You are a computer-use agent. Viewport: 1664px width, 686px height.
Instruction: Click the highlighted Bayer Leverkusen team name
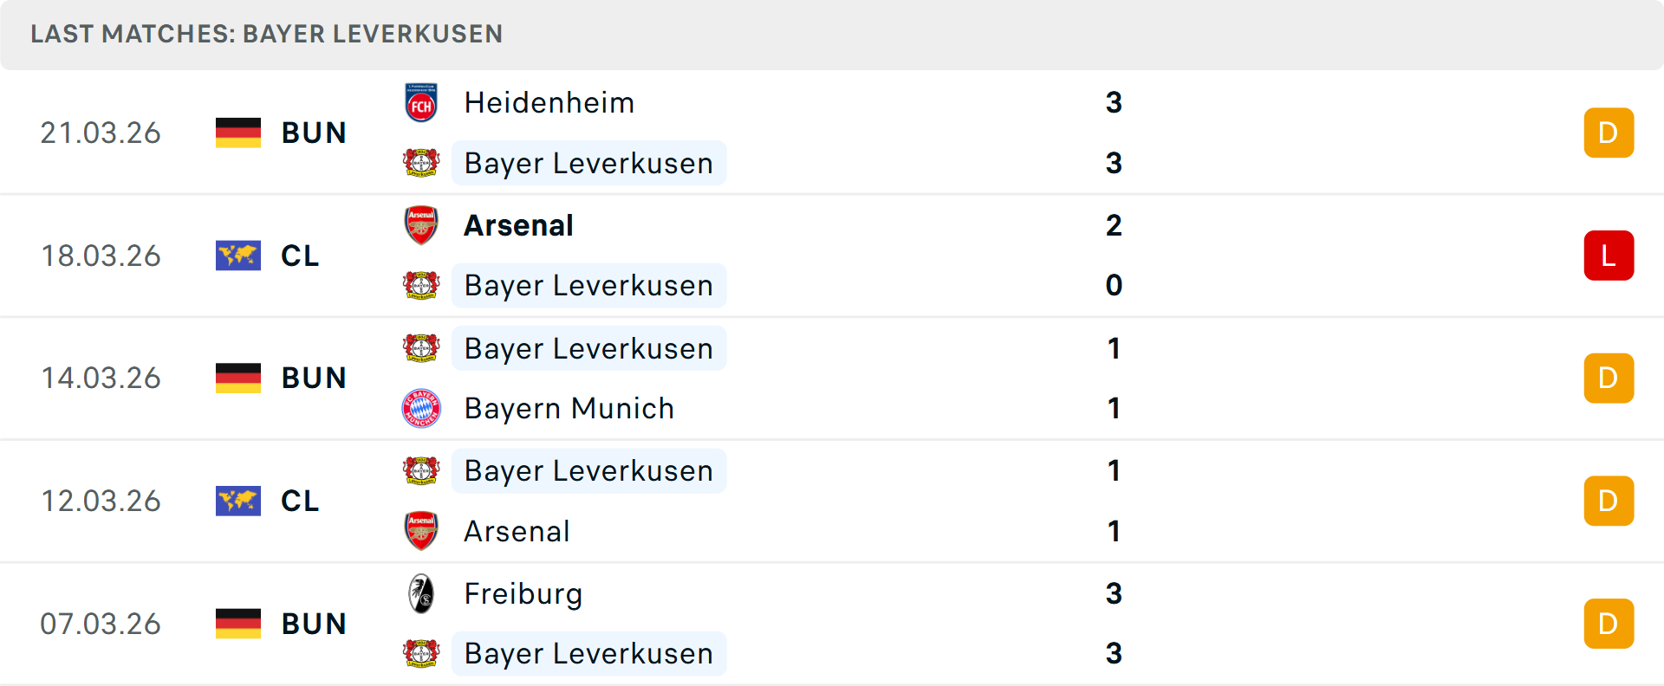588,163
